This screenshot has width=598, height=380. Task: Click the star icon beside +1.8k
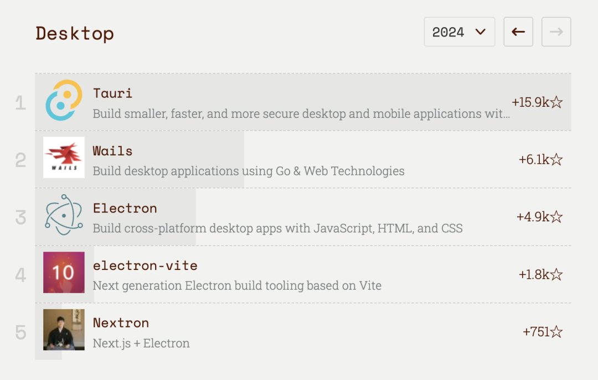[x=556, y=274]
